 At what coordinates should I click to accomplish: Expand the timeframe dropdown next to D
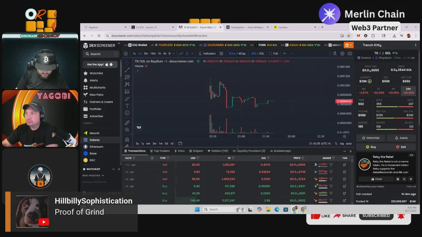tap(174, 53)
